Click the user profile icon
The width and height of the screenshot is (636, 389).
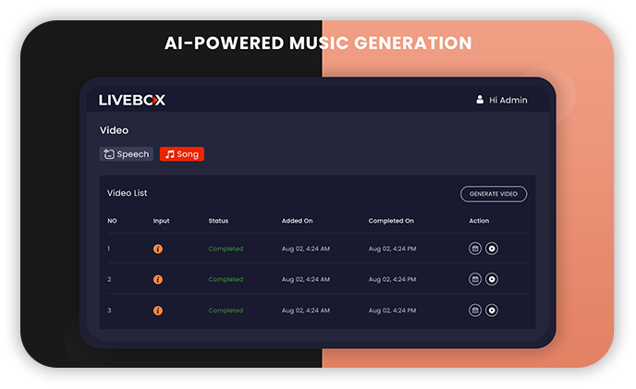(480, 100)
